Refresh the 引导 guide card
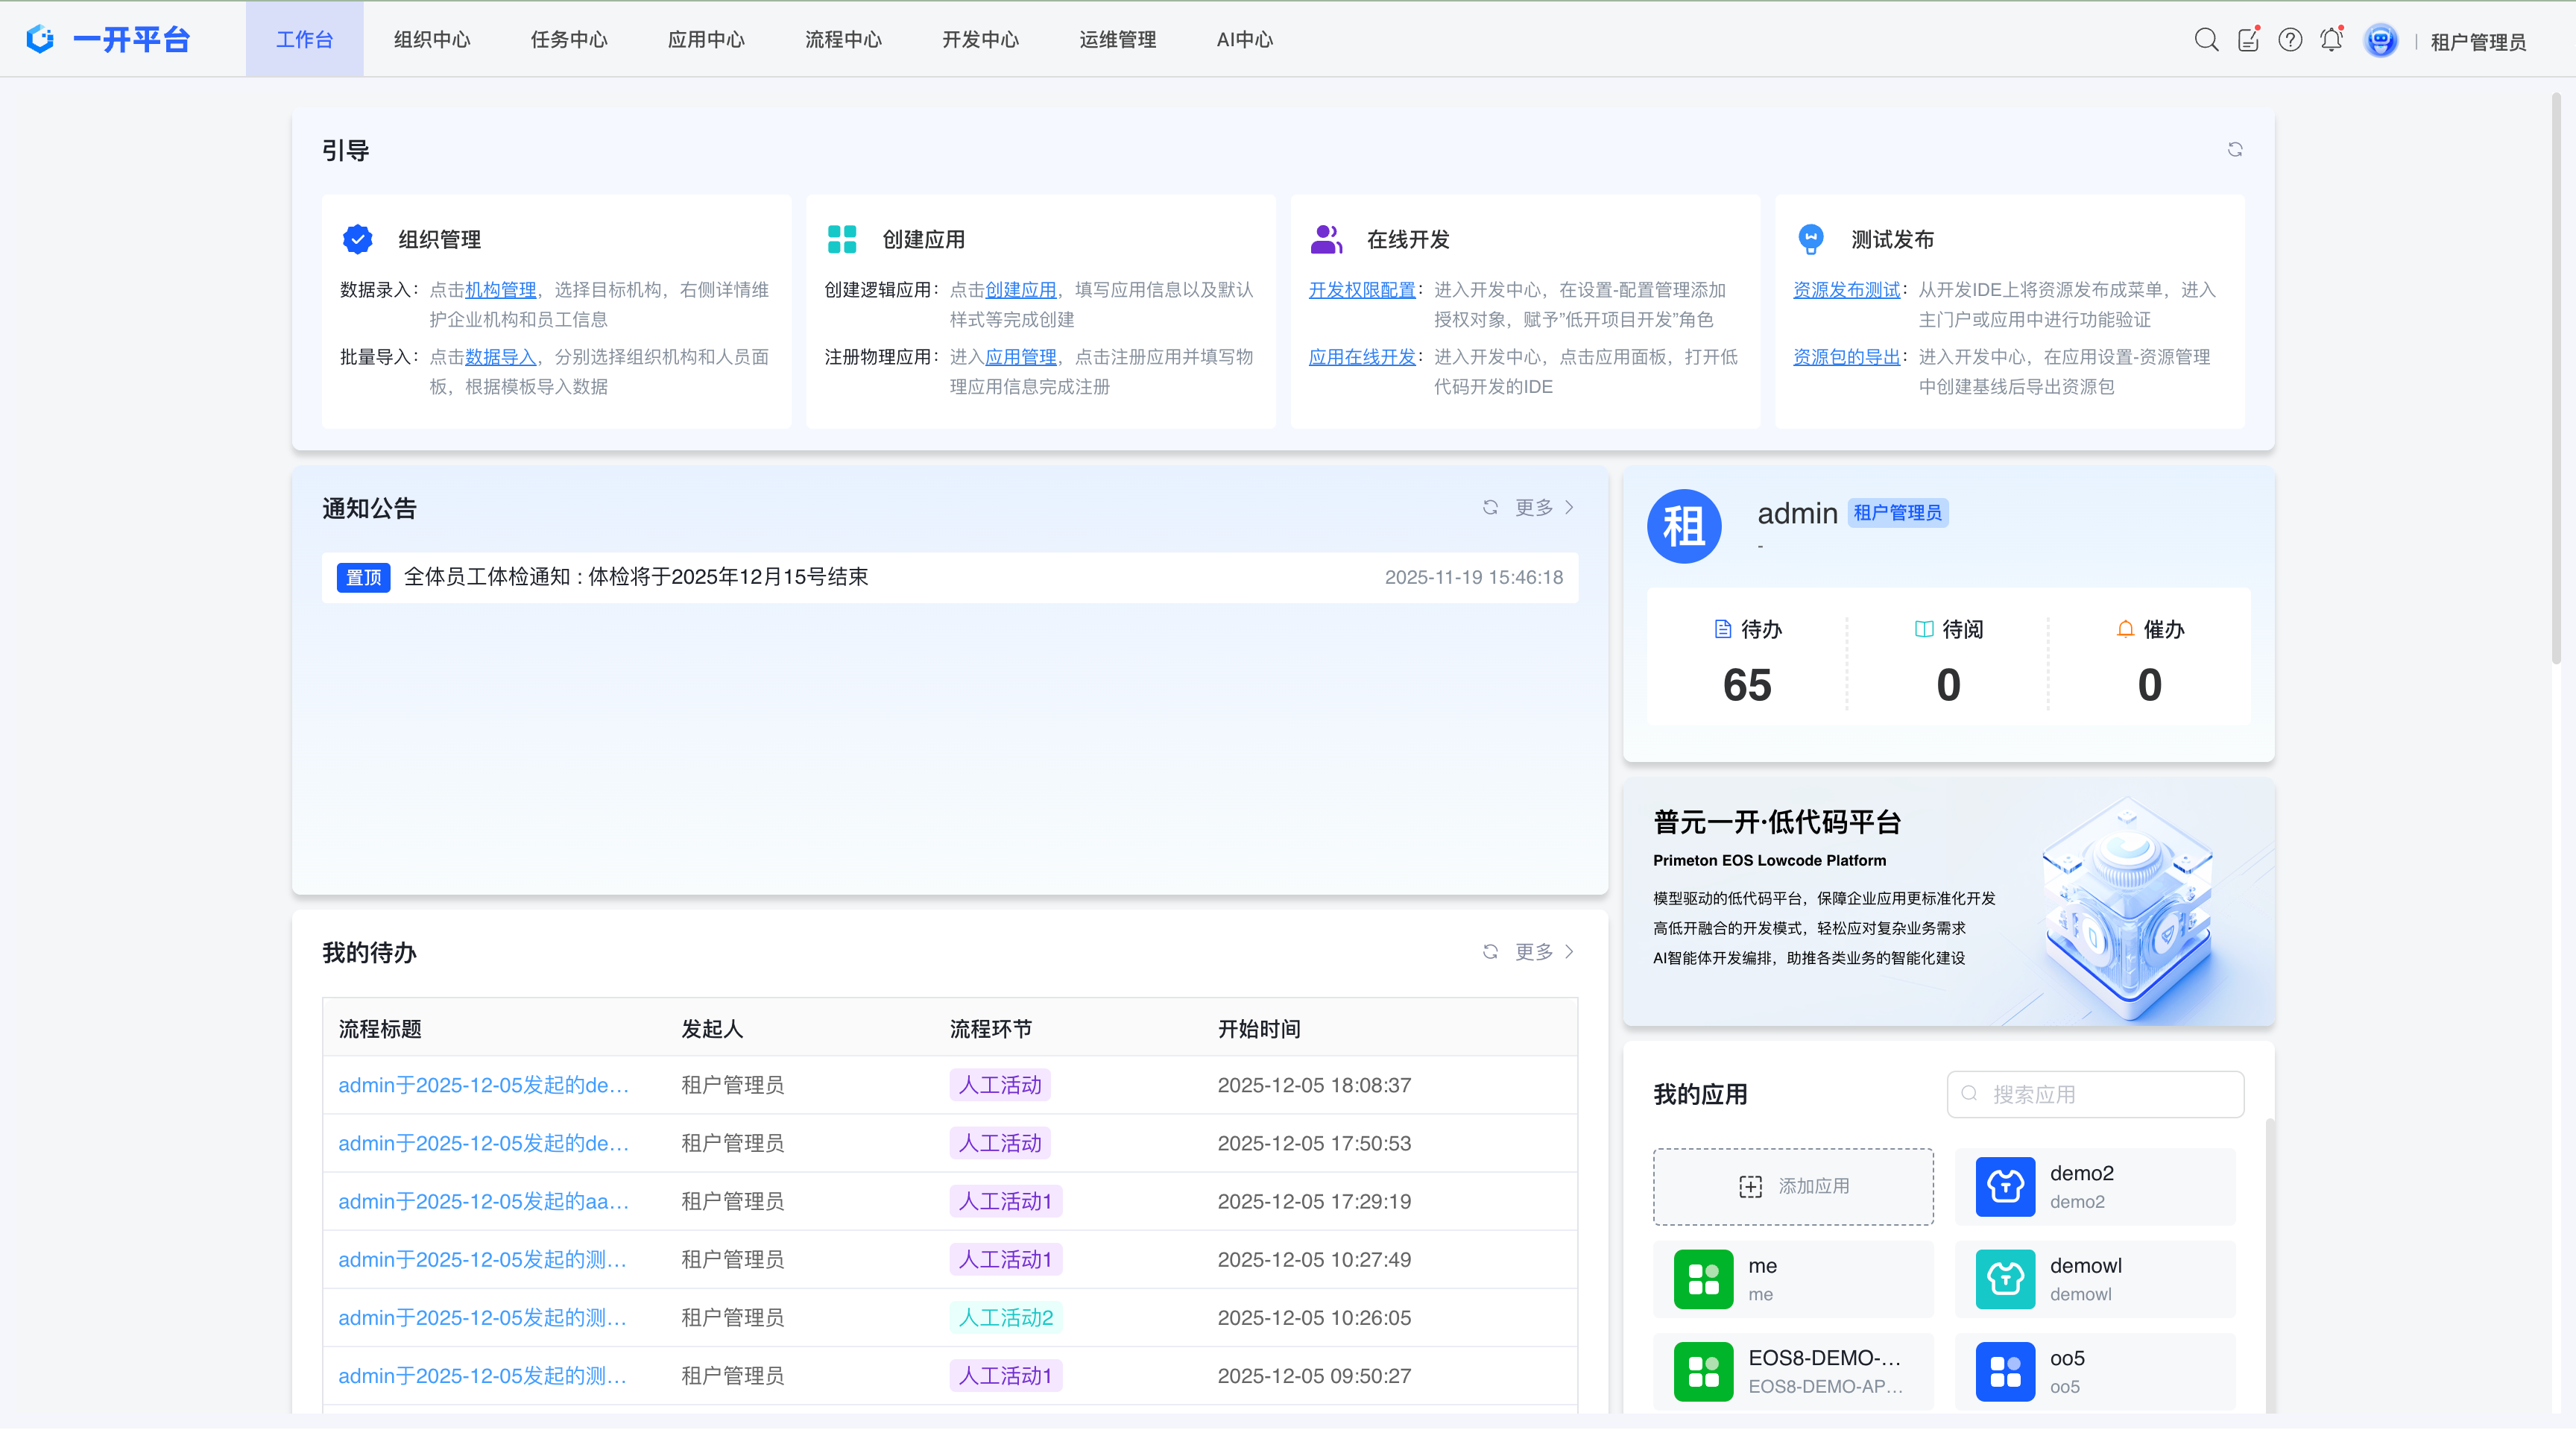 pyautogui.click(x=2236, y=149)
